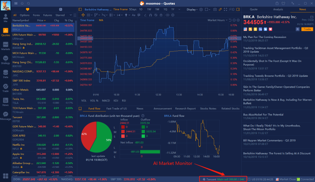
Task: Open the arrow marker tool dropdown
Action: pos(127,15)
